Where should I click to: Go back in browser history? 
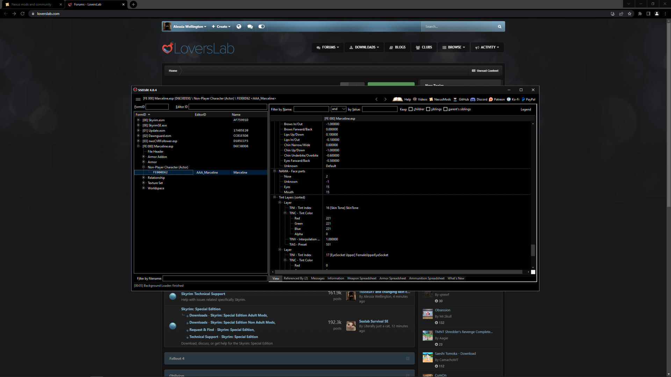pyautogui.click(x=6, y=14)
